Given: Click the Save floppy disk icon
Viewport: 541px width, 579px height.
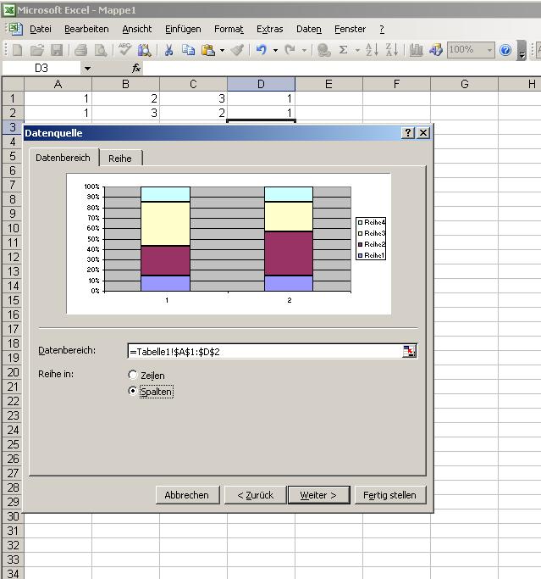Looking at the screenshot, I should tap(57, 50).
